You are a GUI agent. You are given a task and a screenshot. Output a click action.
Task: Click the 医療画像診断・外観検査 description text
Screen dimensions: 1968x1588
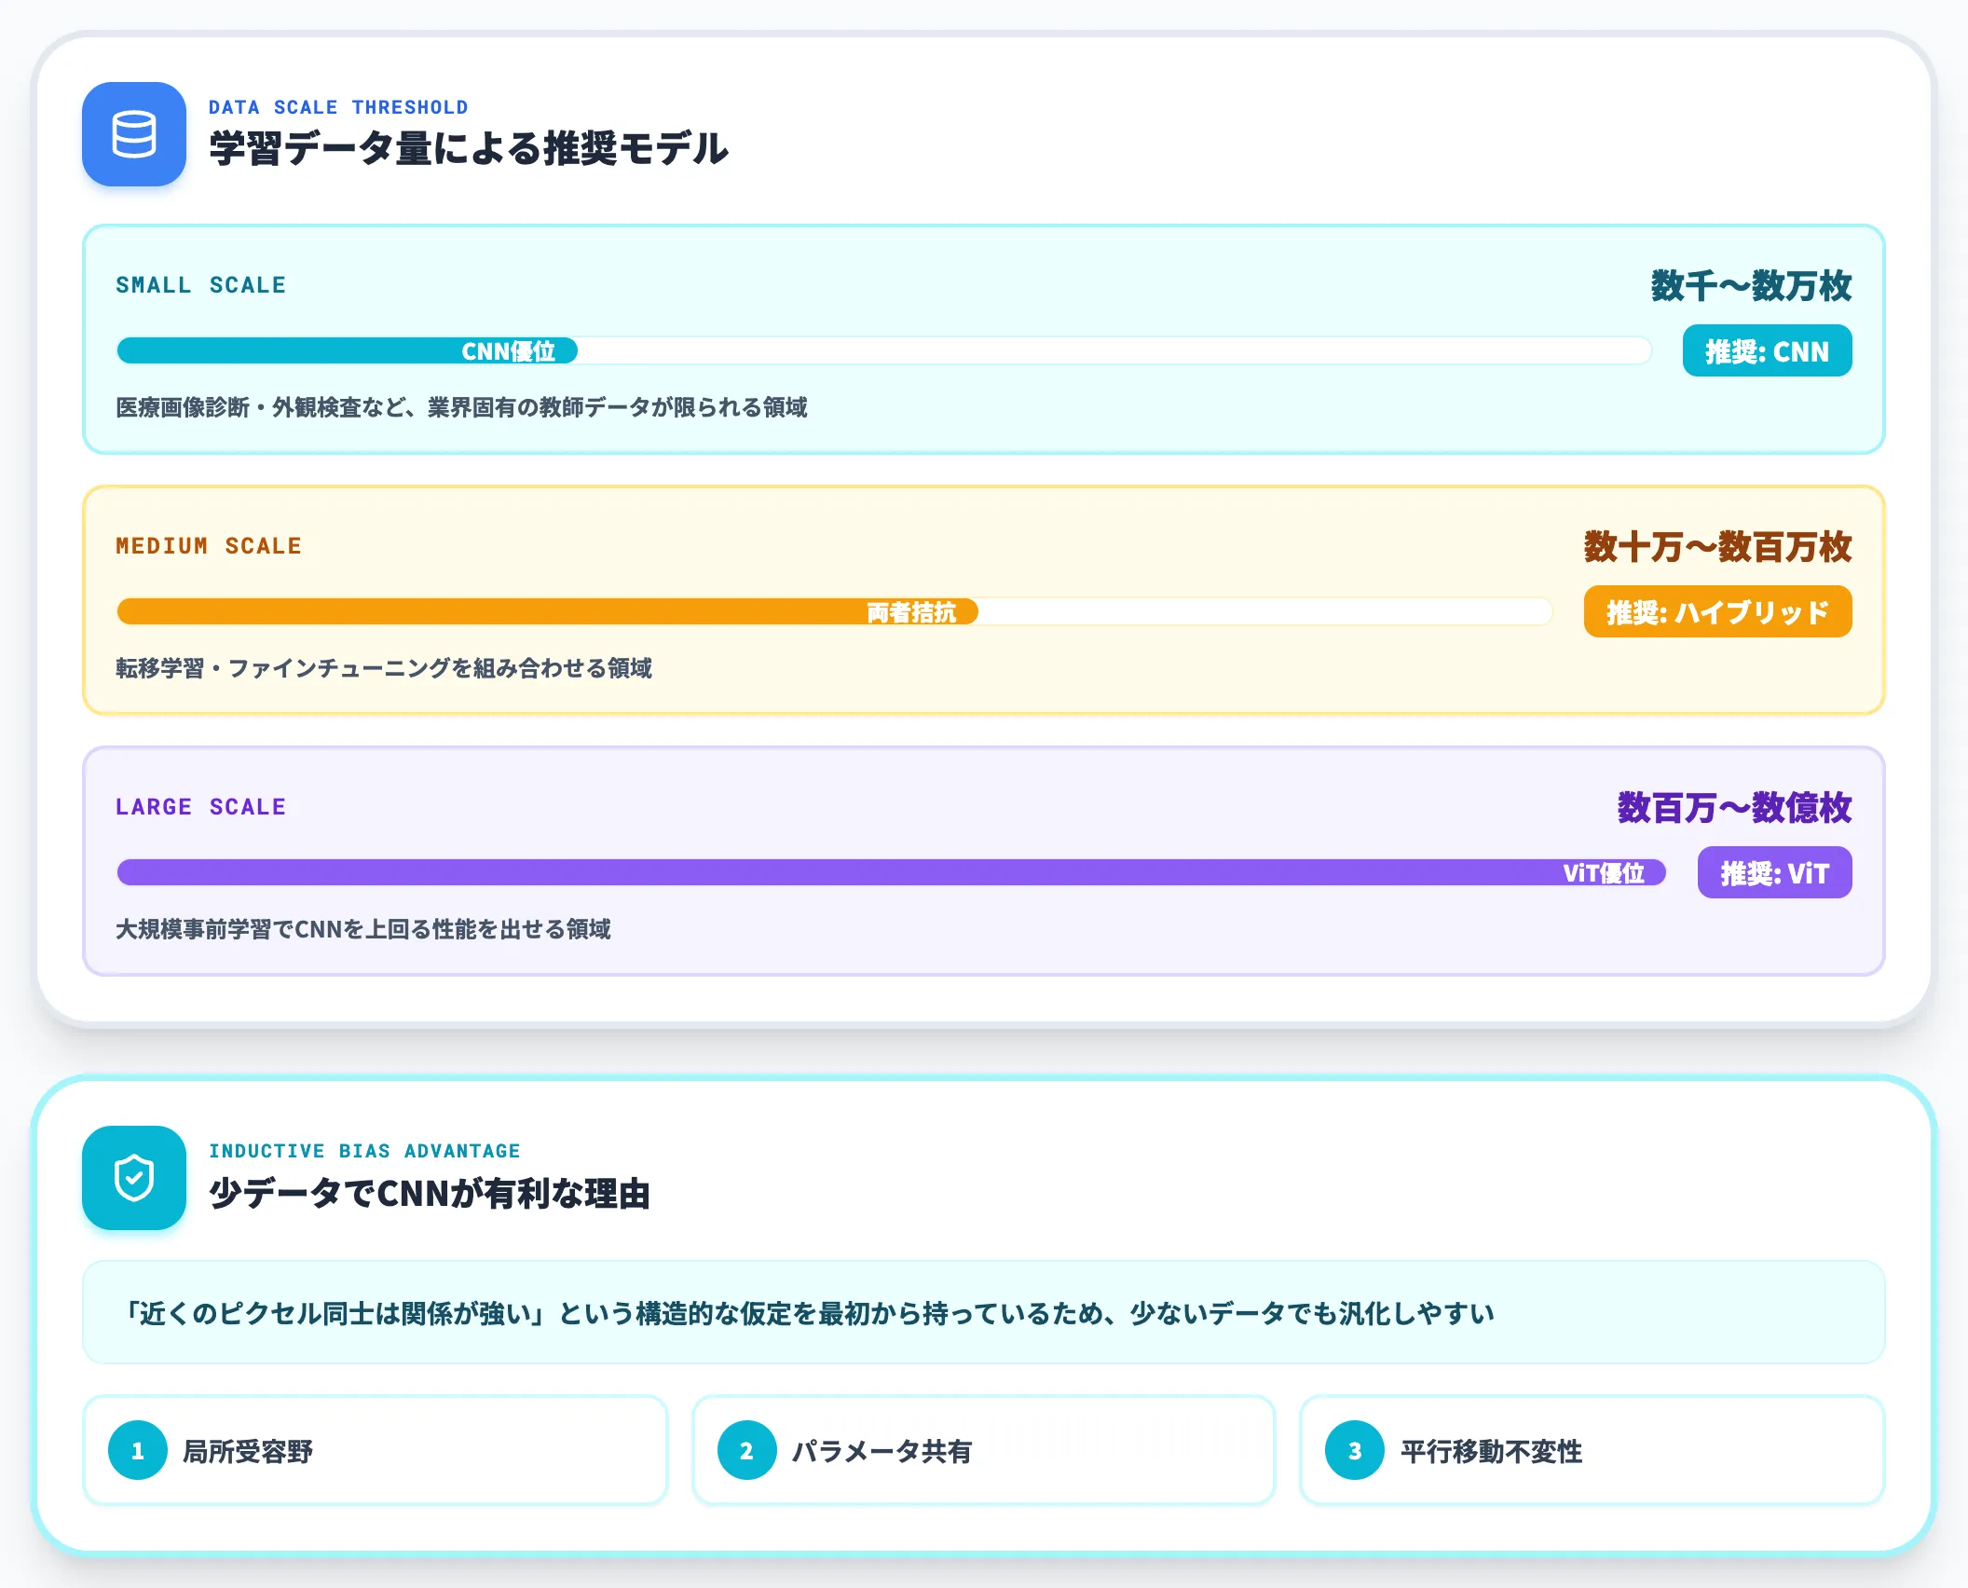461,407
